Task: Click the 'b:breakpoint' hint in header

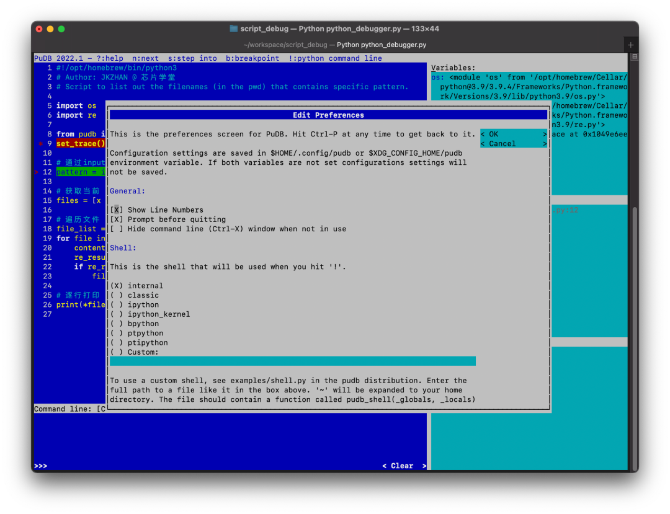Action: pos(252,58)
